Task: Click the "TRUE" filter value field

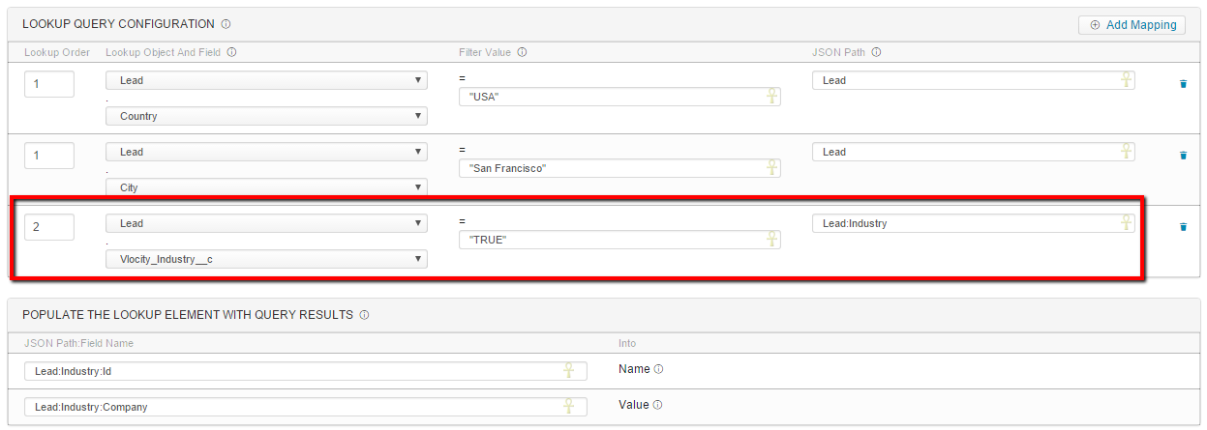Action: pyautogui.click(x=610, y=240)
